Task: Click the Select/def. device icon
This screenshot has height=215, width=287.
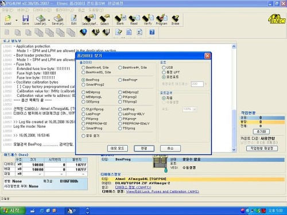Action: [x=90, y=20]
